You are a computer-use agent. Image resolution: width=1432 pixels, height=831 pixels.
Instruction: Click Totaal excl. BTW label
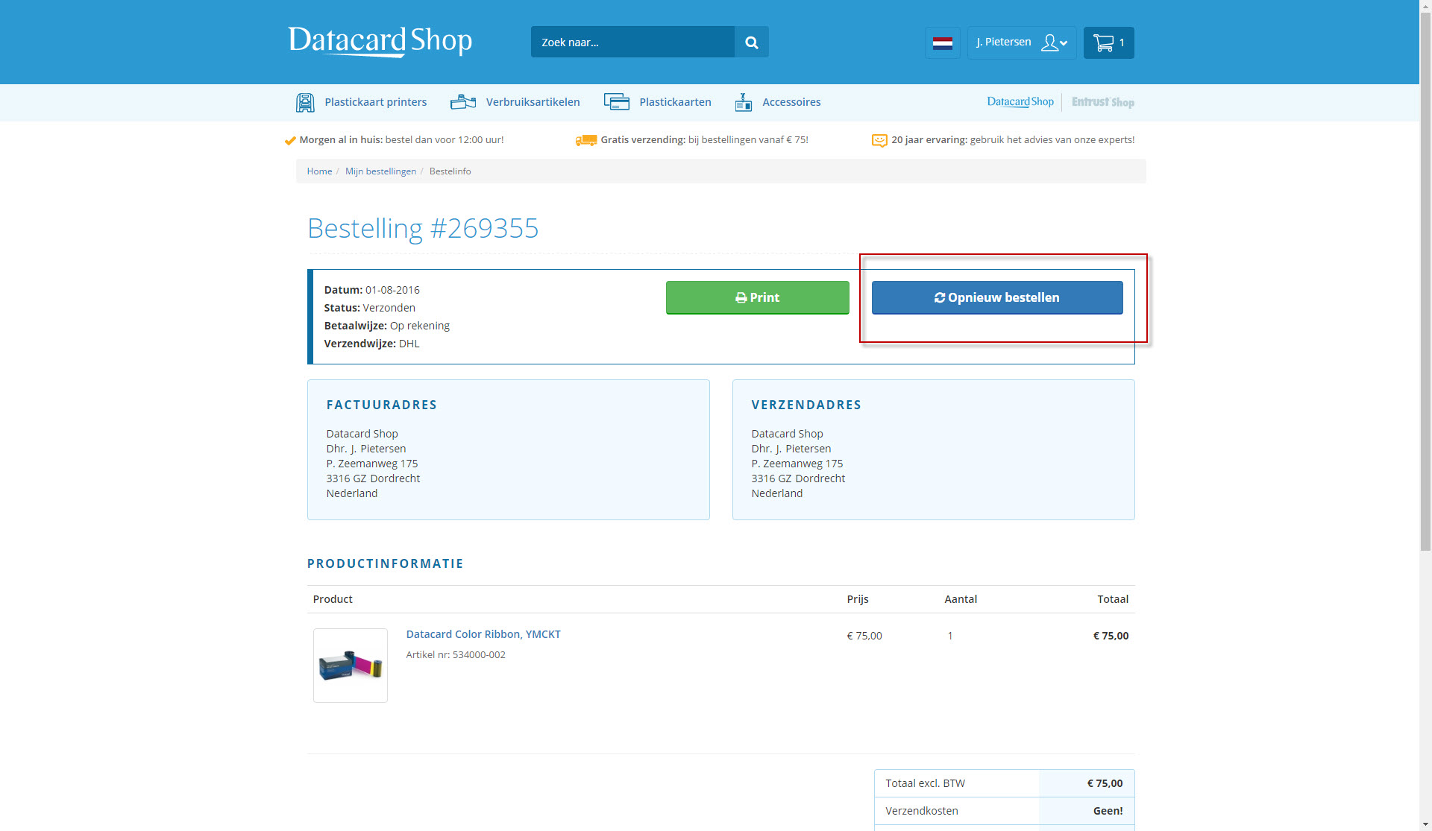[x=925, y=783]
